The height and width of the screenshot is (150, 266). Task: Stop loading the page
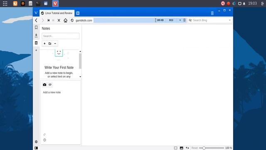point(59,20)
